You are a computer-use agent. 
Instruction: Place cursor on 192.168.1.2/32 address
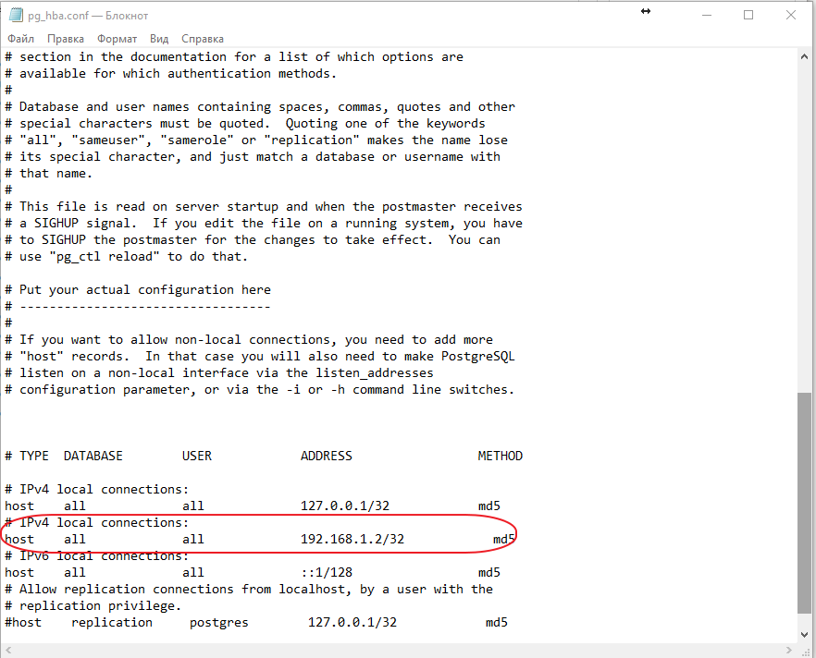[352, 540]
